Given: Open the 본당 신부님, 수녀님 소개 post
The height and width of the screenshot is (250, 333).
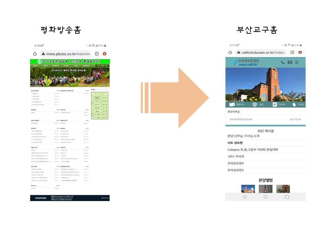Looking at the screenshot, I should pyautogui.click(x=265, y=136).
